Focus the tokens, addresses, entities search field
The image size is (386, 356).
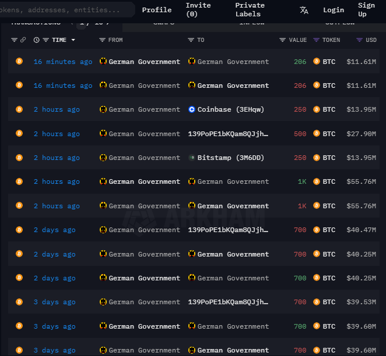pyautogui.click(x=66, y=10)
